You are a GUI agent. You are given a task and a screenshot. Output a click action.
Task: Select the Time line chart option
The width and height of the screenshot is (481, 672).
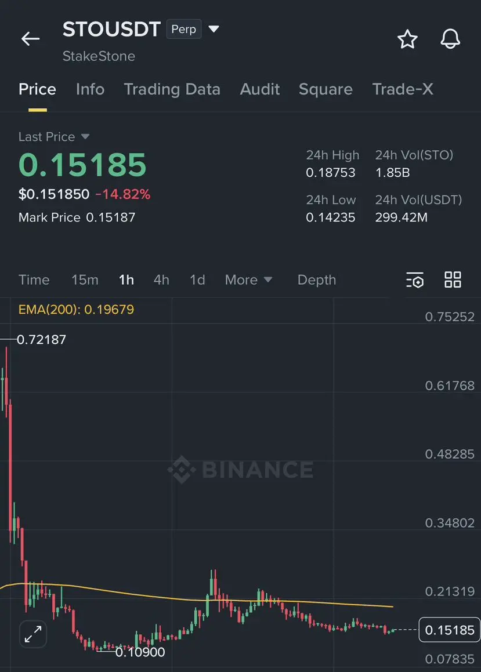pyautogui.click(x=34, y=280)
